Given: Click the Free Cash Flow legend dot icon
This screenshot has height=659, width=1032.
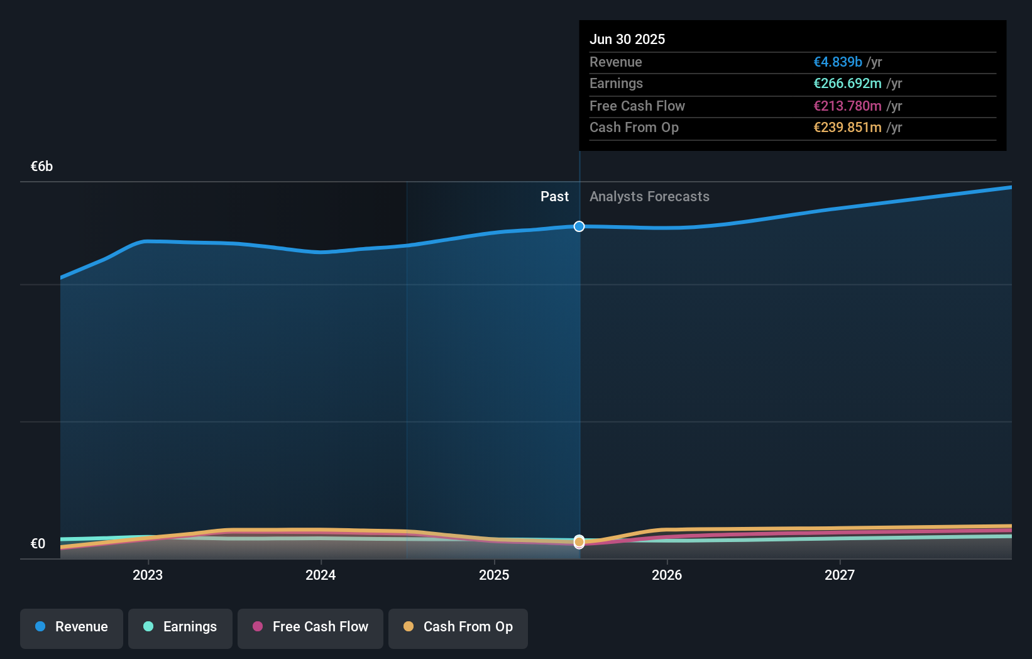Looking at the screenshot, I should pyautogui.click(x=258, y=627).
